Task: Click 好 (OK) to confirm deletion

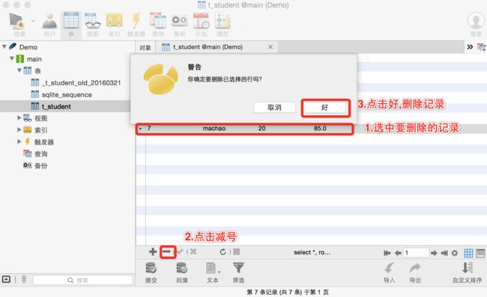Action: click(325, 108)
